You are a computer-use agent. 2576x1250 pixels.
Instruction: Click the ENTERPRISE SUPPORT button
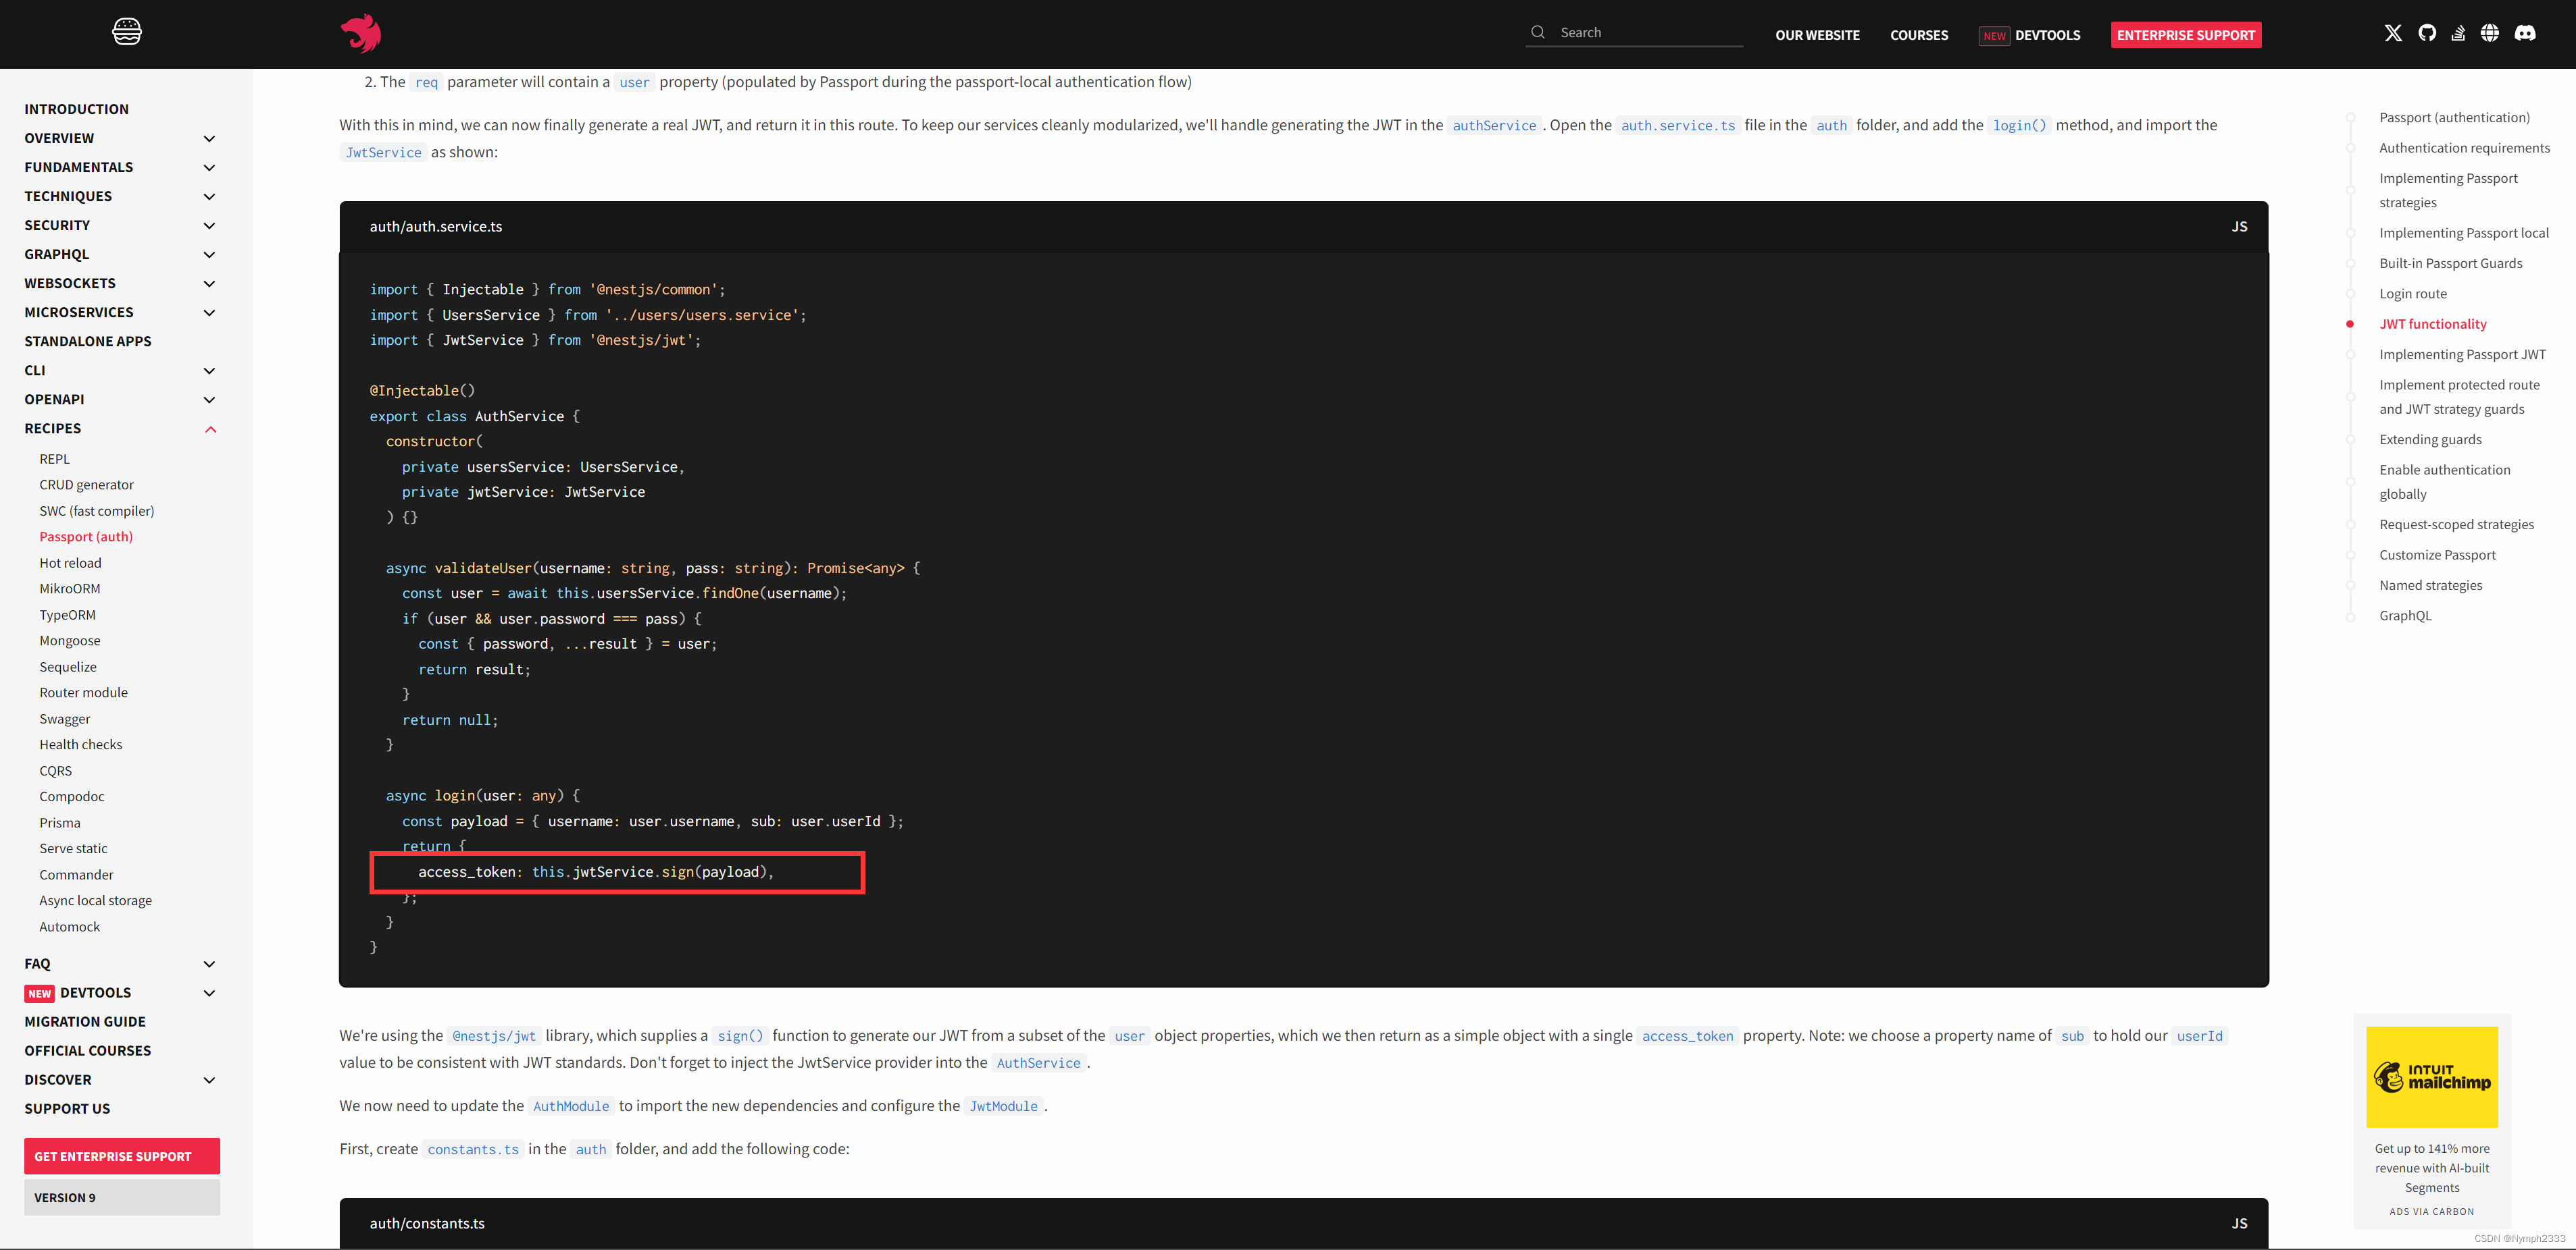[2185, 35]
